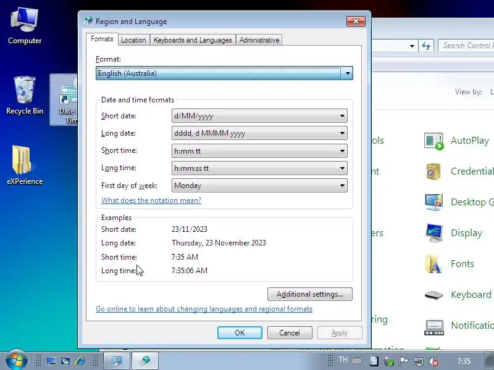This screenshot has height=370, width=494.
Task: Open the Go online to learn about languages link
Action: click(x=204, y=309)
